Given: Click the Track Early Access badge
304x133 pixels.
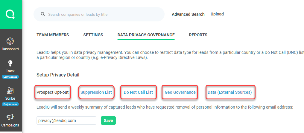Looking at the screenshot, I should click(x=10, y=77).
